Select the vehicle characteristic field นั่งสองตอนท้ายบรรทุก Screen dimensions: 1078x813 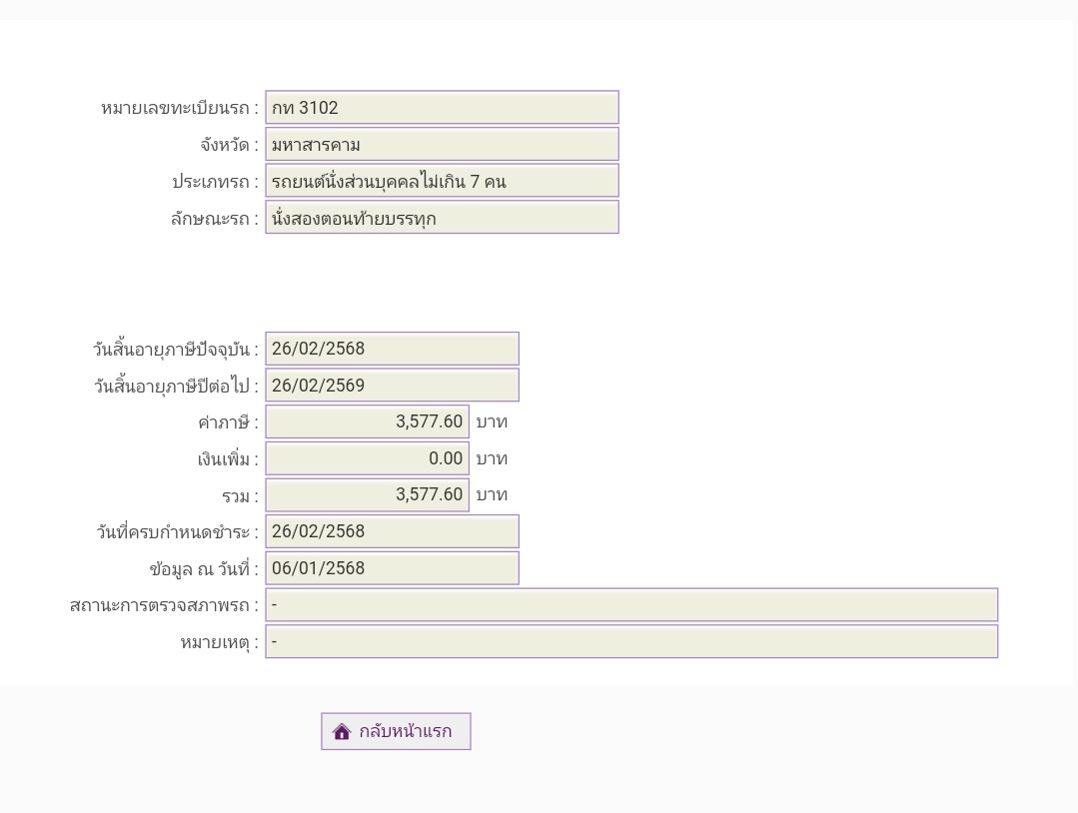pos(442,218)
